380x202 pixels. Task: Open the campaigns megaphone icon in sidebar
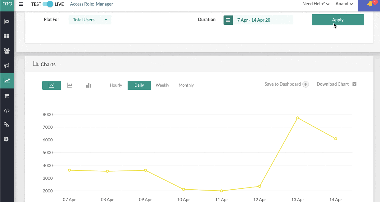tap(7, 66)
